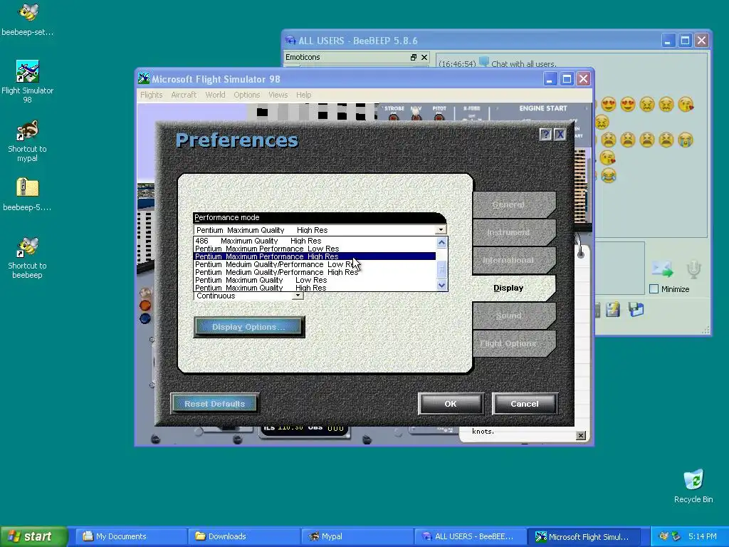
Task: Pick the loudly crying face emoticon
Action: 686,140
